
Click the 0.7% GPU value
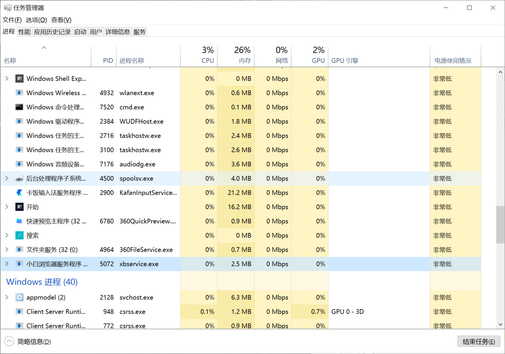pyautogui.click(x=318, y=311)
